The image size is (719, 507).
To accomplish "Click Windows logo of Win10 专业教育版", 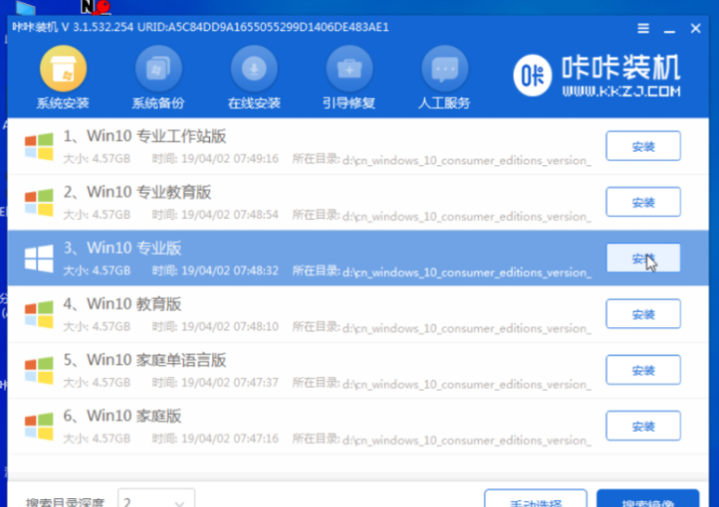I will click(39, 202).
